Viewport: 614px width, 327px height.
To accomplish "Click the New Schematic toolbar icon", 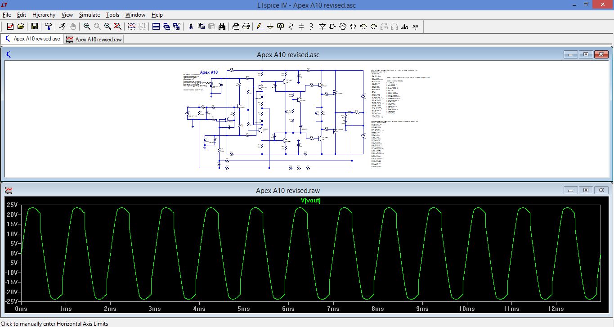I will click(x=10, y=27).
